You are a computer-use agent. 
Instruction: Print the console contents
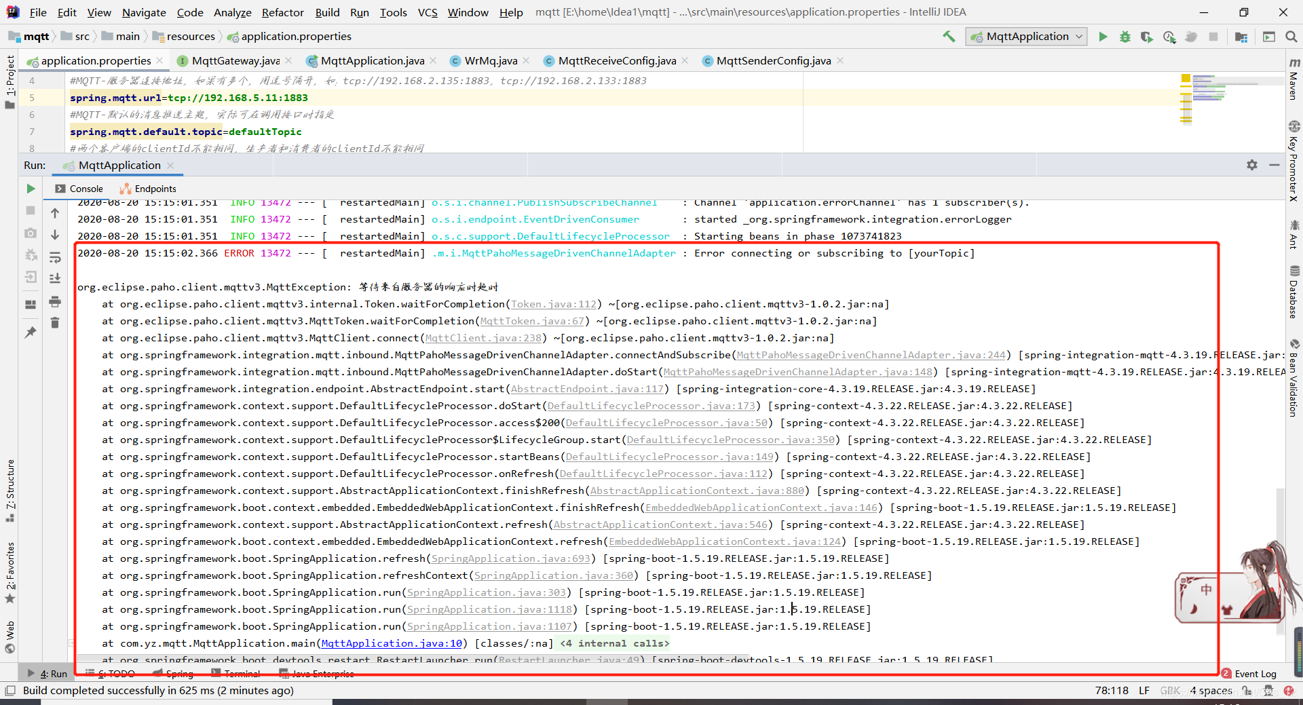click(x=55, y=303)
